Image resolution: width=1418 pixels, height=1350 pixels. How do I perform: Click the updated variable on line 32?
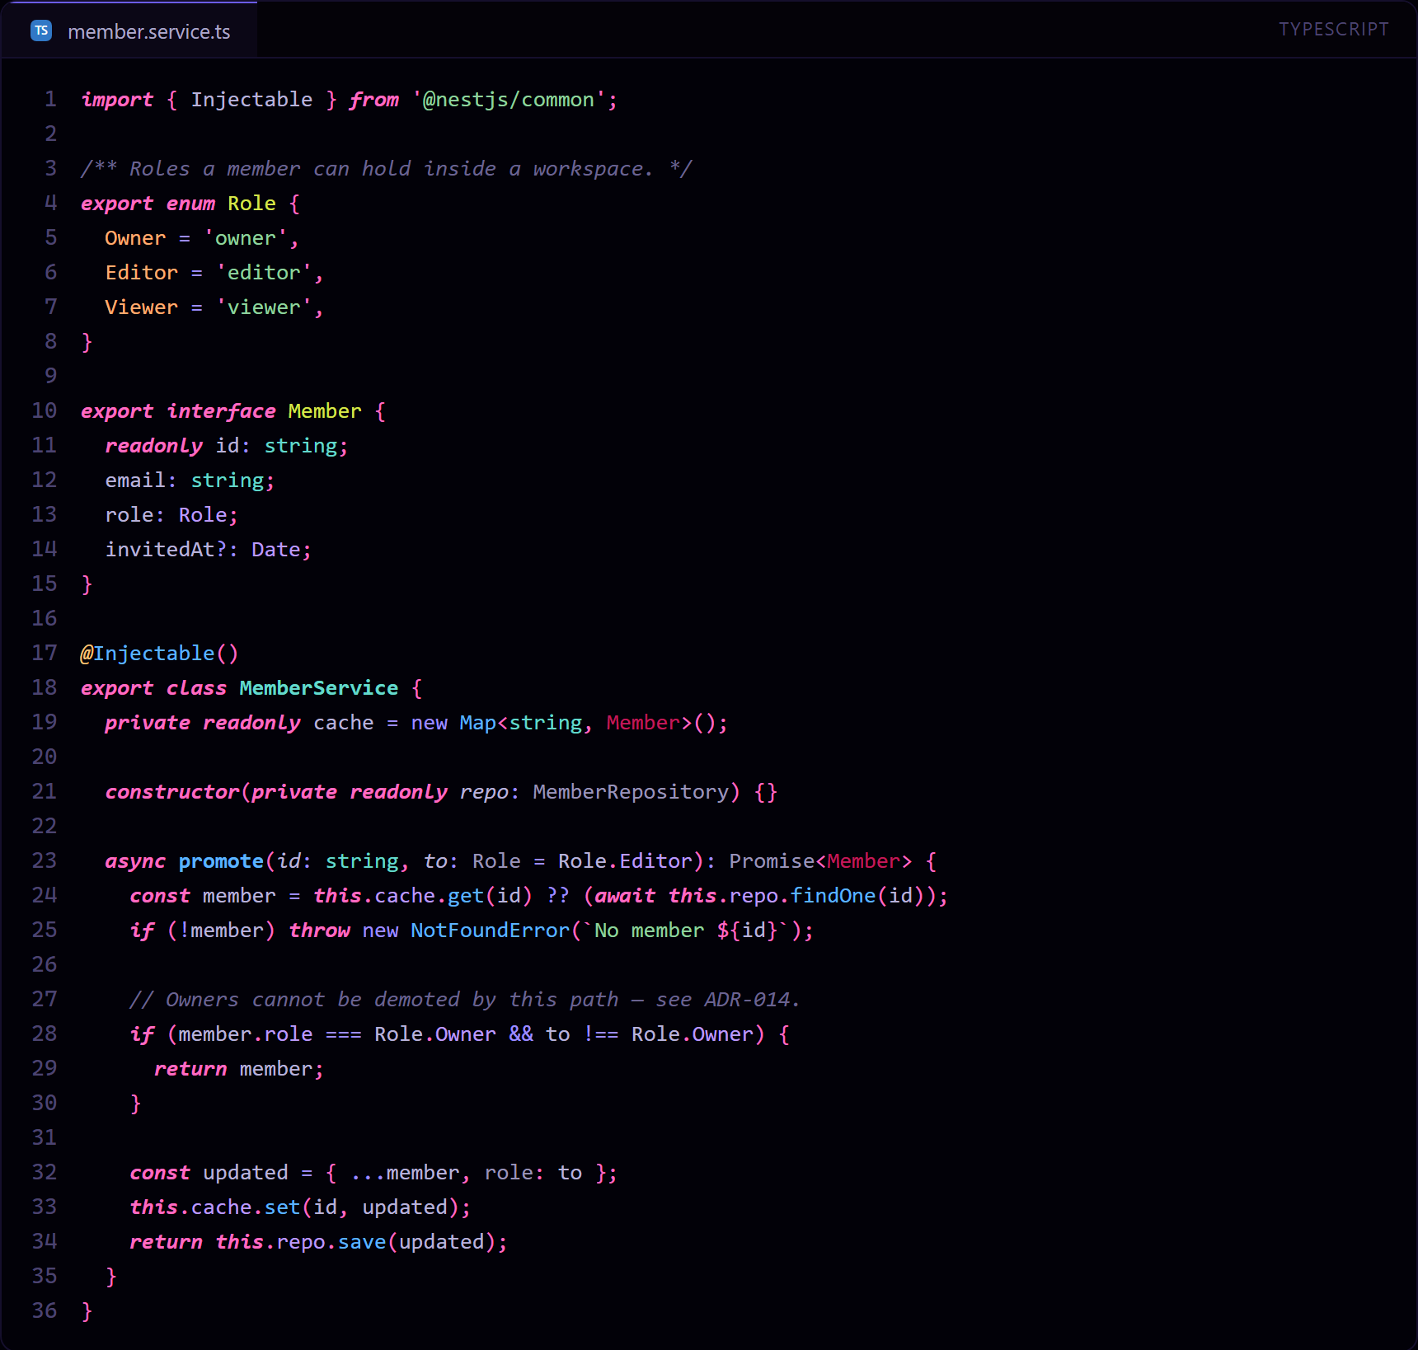[245, 1173]
